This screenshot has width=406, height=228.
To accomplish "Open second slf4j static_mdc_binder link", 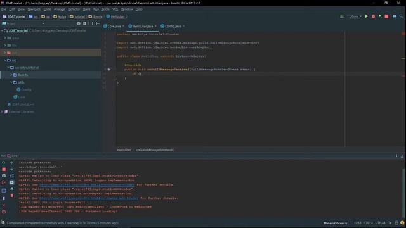I will coord(89,198).
